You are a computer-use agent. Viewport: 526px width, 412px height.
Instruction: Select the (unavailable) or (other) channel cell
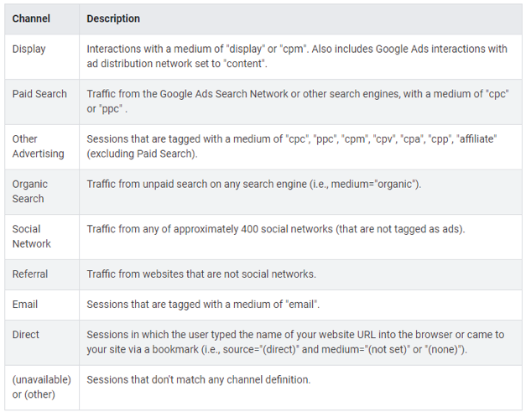coord(41,387)
